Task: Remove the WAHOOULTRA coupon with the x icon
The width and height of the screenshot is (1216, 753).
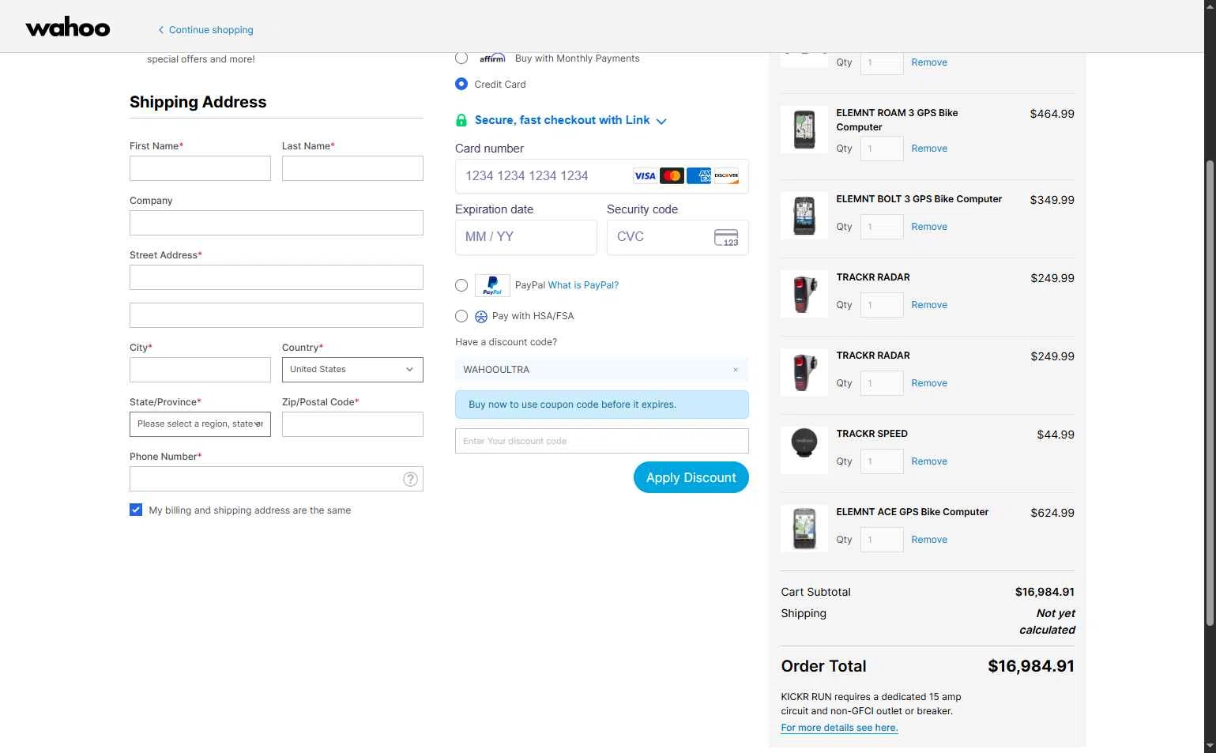Action: (x=736, y=370)
